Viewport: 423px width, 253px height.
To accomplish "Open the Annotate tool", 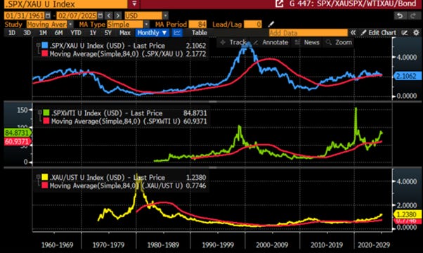I will point(271,42).
